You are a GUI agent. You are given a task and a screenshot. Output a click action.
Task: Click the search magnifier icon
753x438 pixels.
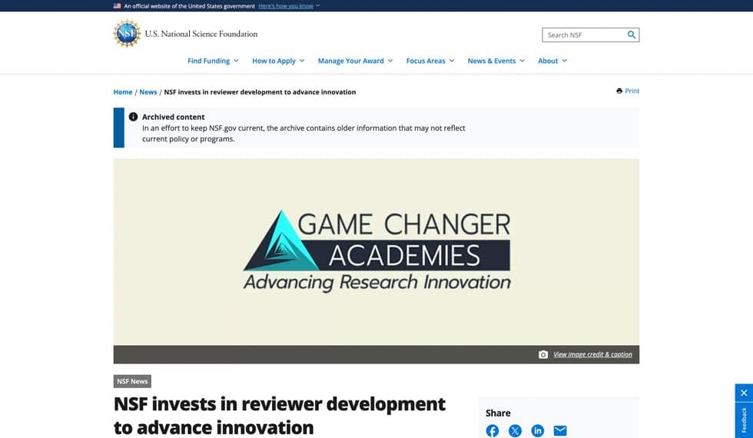point(631,35)
